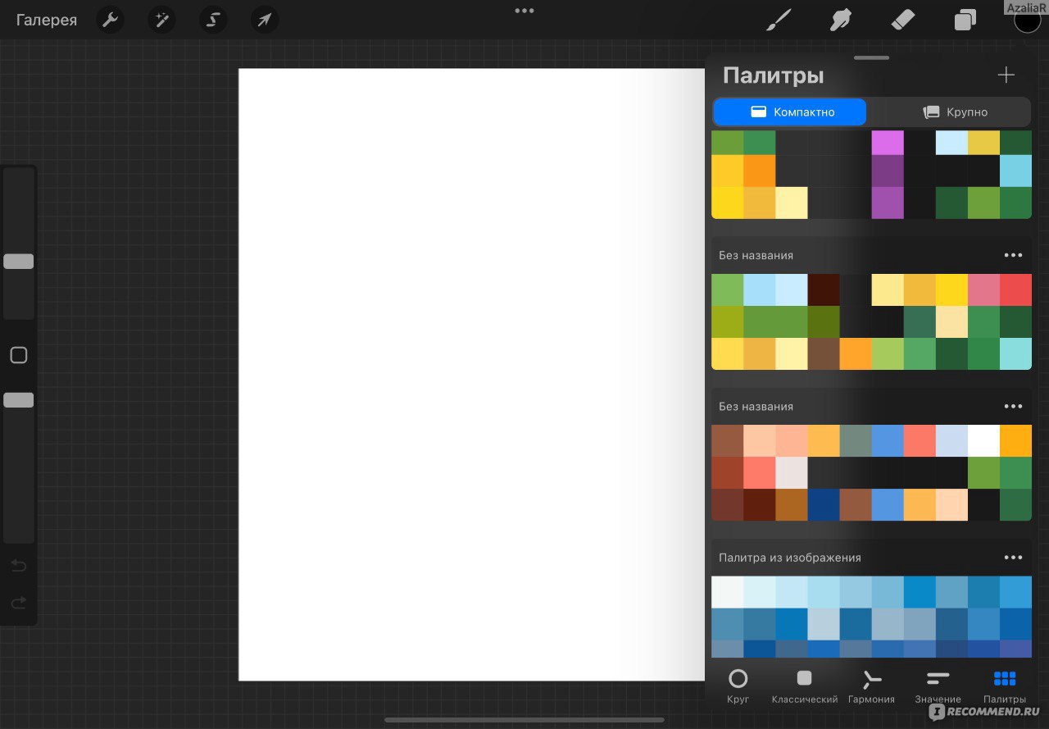Redo with the sidebar redo arrow

[x=18, y=604]
